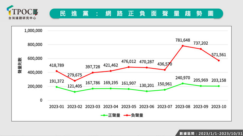Click the 203,158 green data point

[219, 86]
